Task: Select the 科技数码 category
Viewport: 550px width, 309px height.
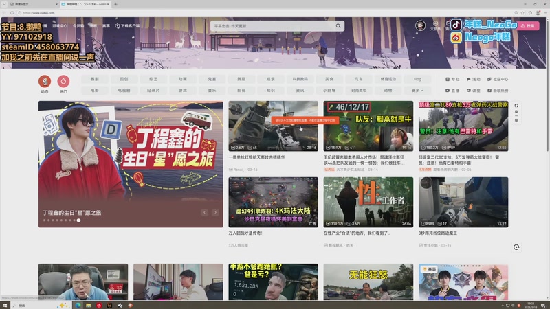Action: (300, 79)
